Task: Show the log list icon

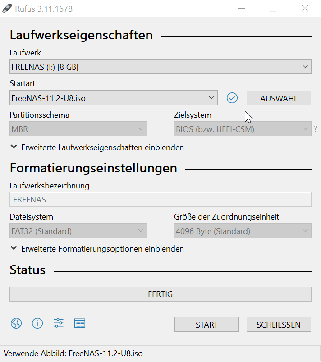Action: [x=80, y=323]
